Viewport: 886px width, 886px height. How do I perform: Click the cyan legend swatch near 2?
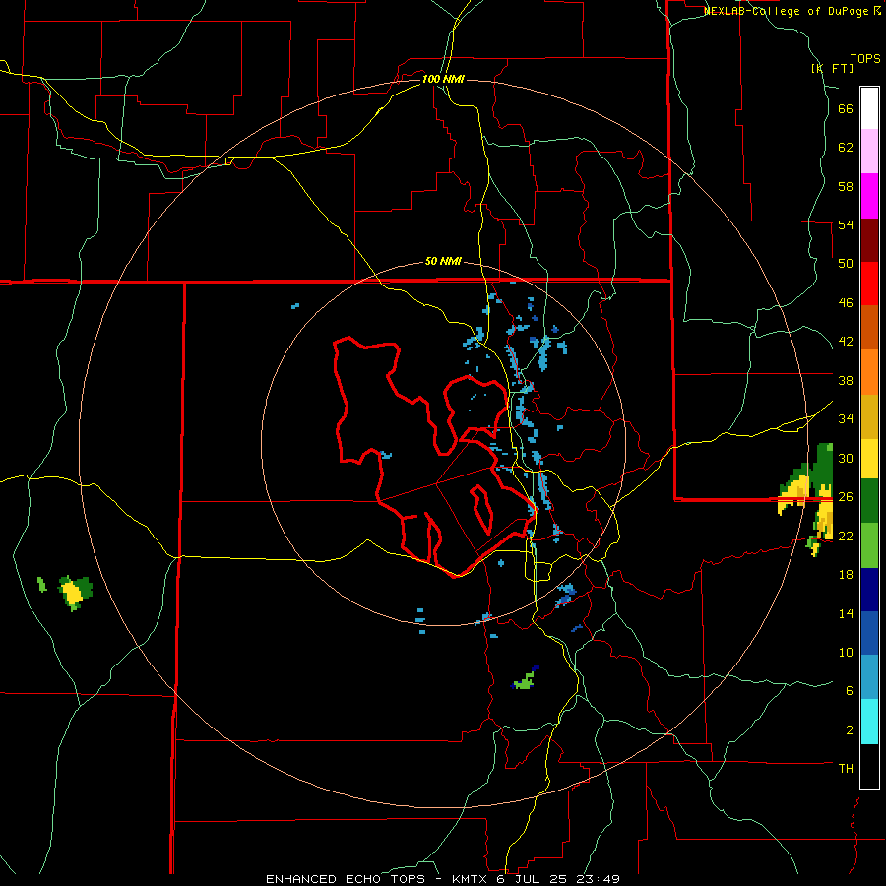coord(869,721)
